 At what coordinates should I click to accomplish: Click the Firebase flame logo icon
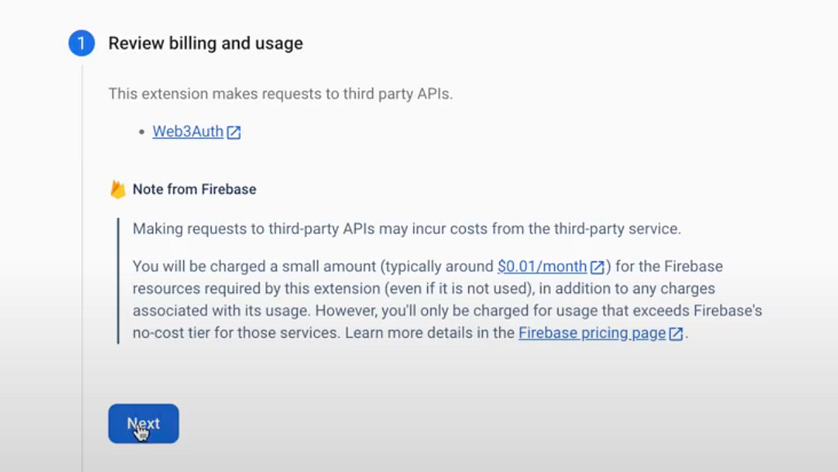(x=118, y=189)
